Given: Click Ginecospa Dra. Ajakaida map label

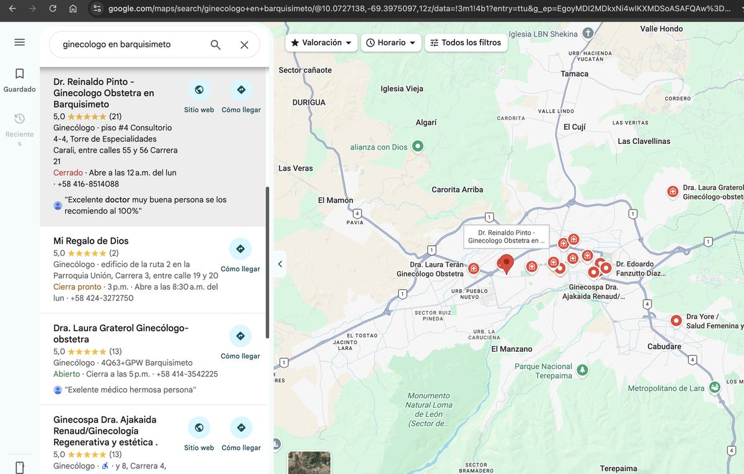Looking at the screenshot, I should tap(594, 292).
